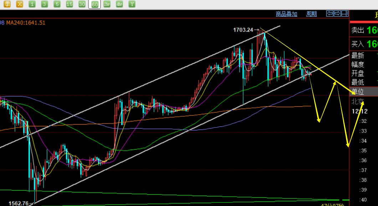The width and height of the screenshot is (378, 206).
Task: Click the right arrow navigation icon
Action: coord(337,14)
